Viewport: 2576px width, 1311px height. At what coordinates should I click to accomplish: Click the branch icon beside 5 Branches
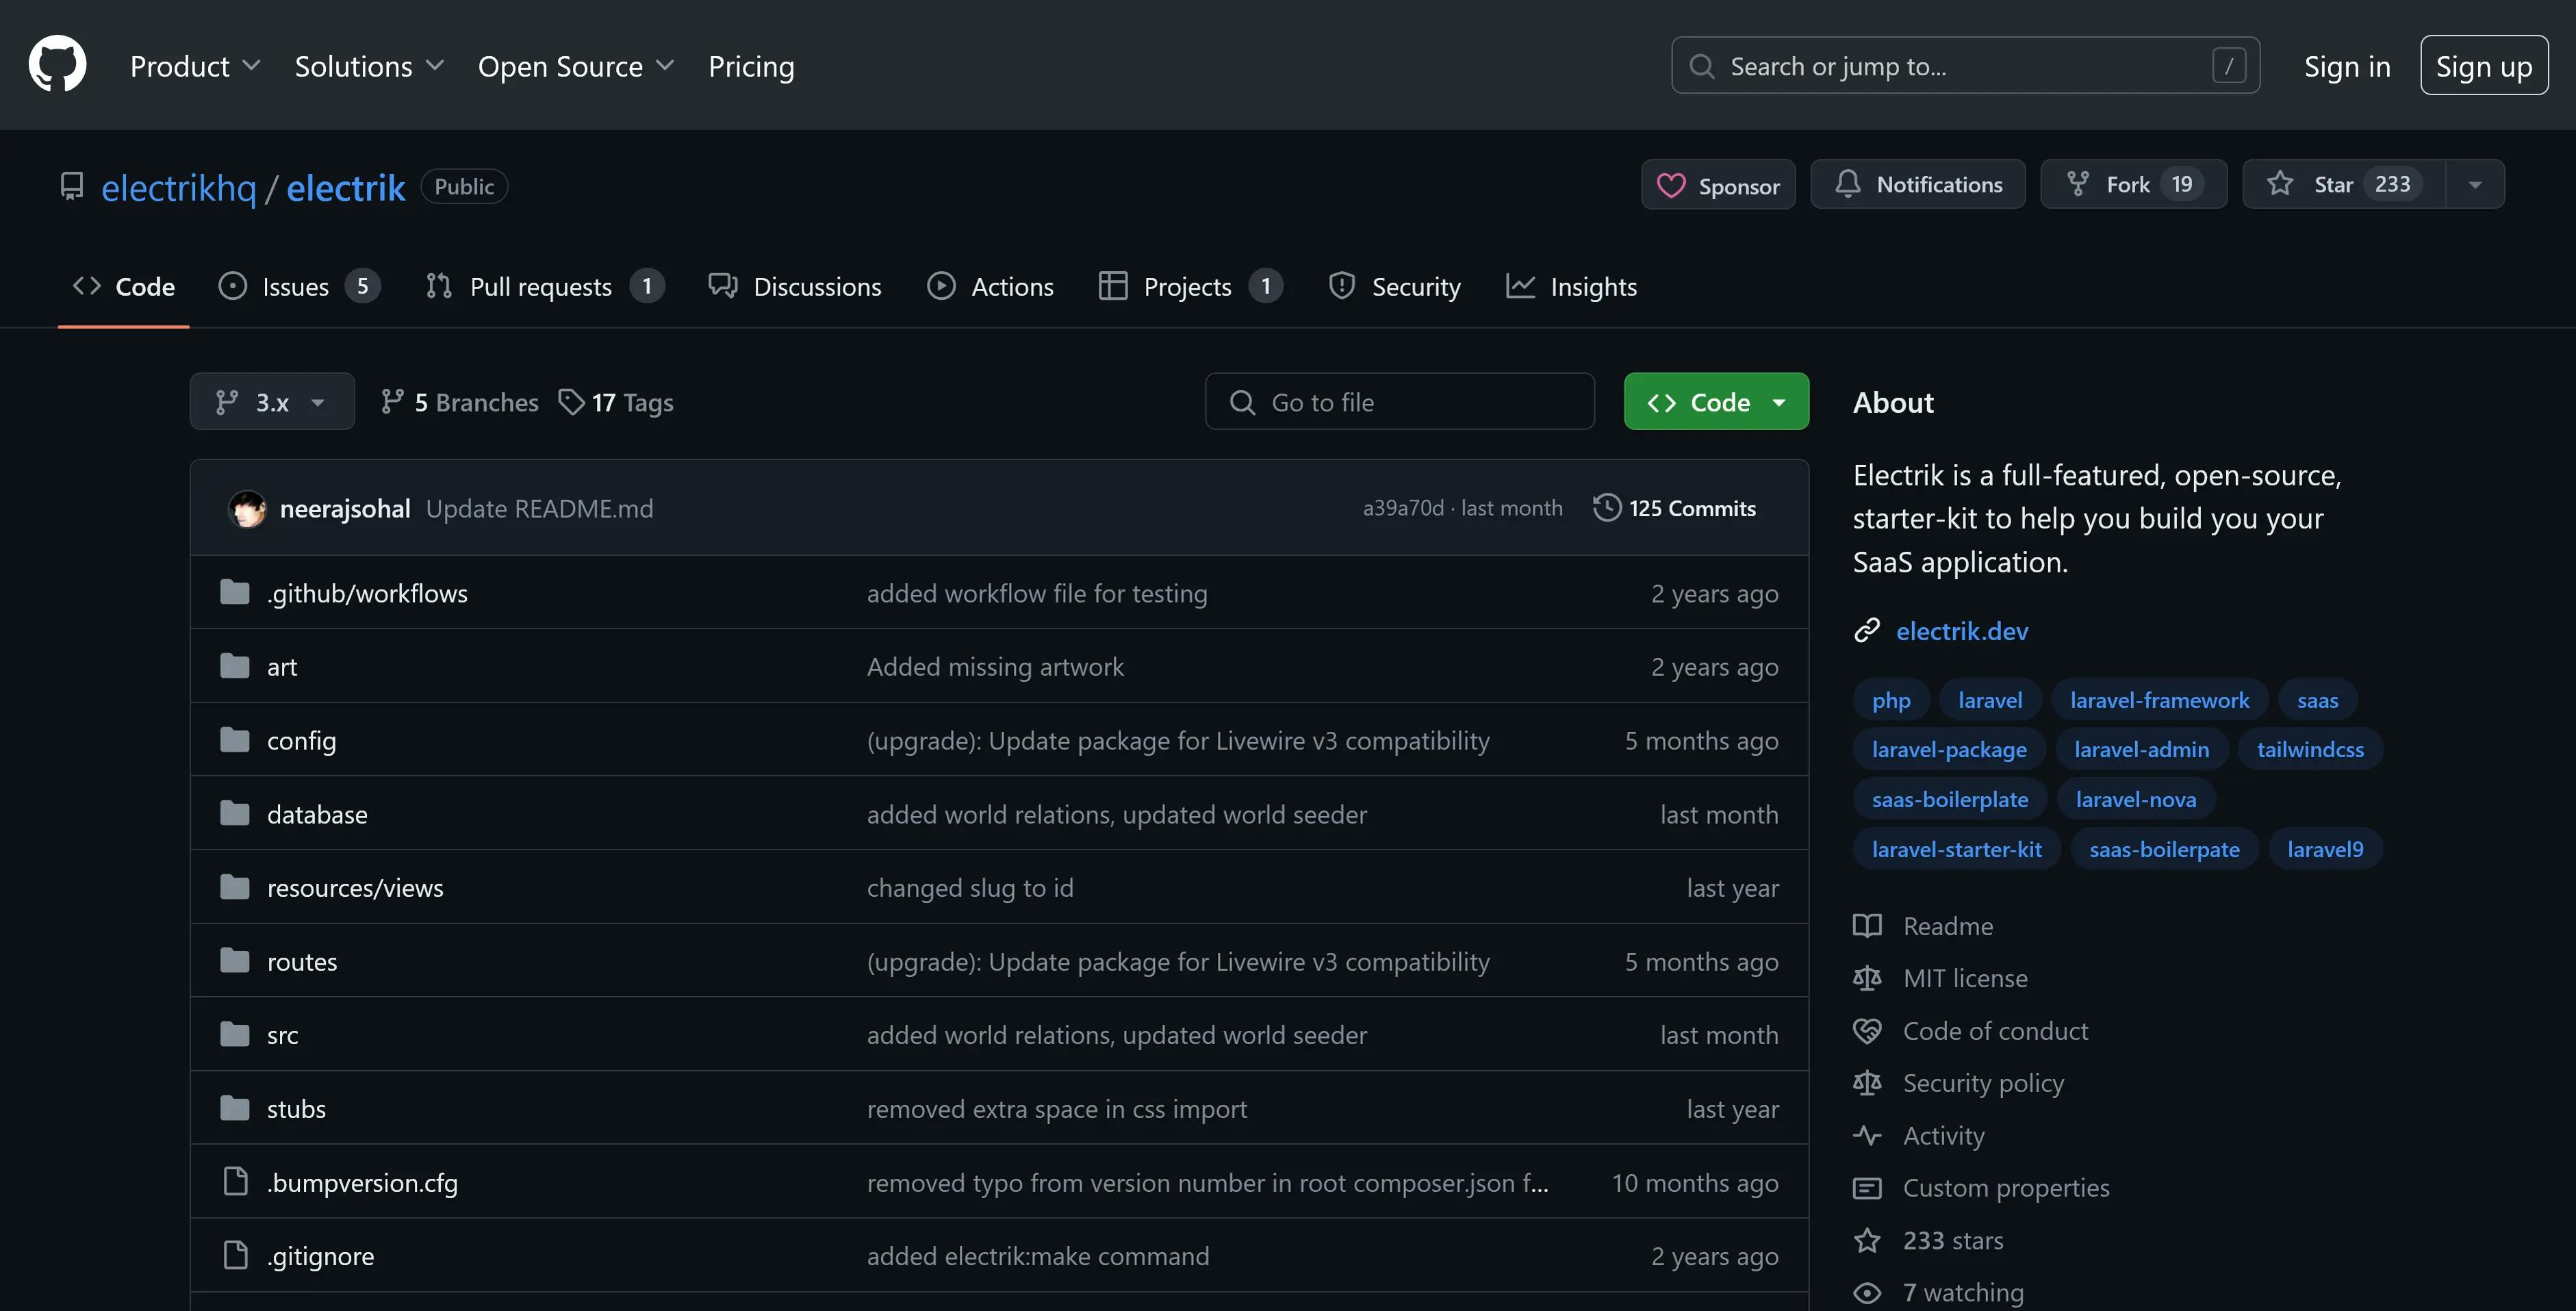pyautogui.click(x=392, y=402)
